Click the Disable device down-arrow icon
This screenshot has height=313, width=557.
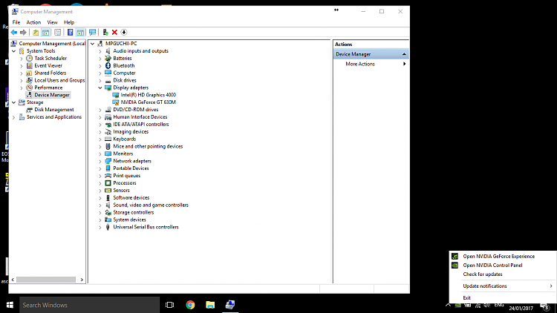coord(123,33)
